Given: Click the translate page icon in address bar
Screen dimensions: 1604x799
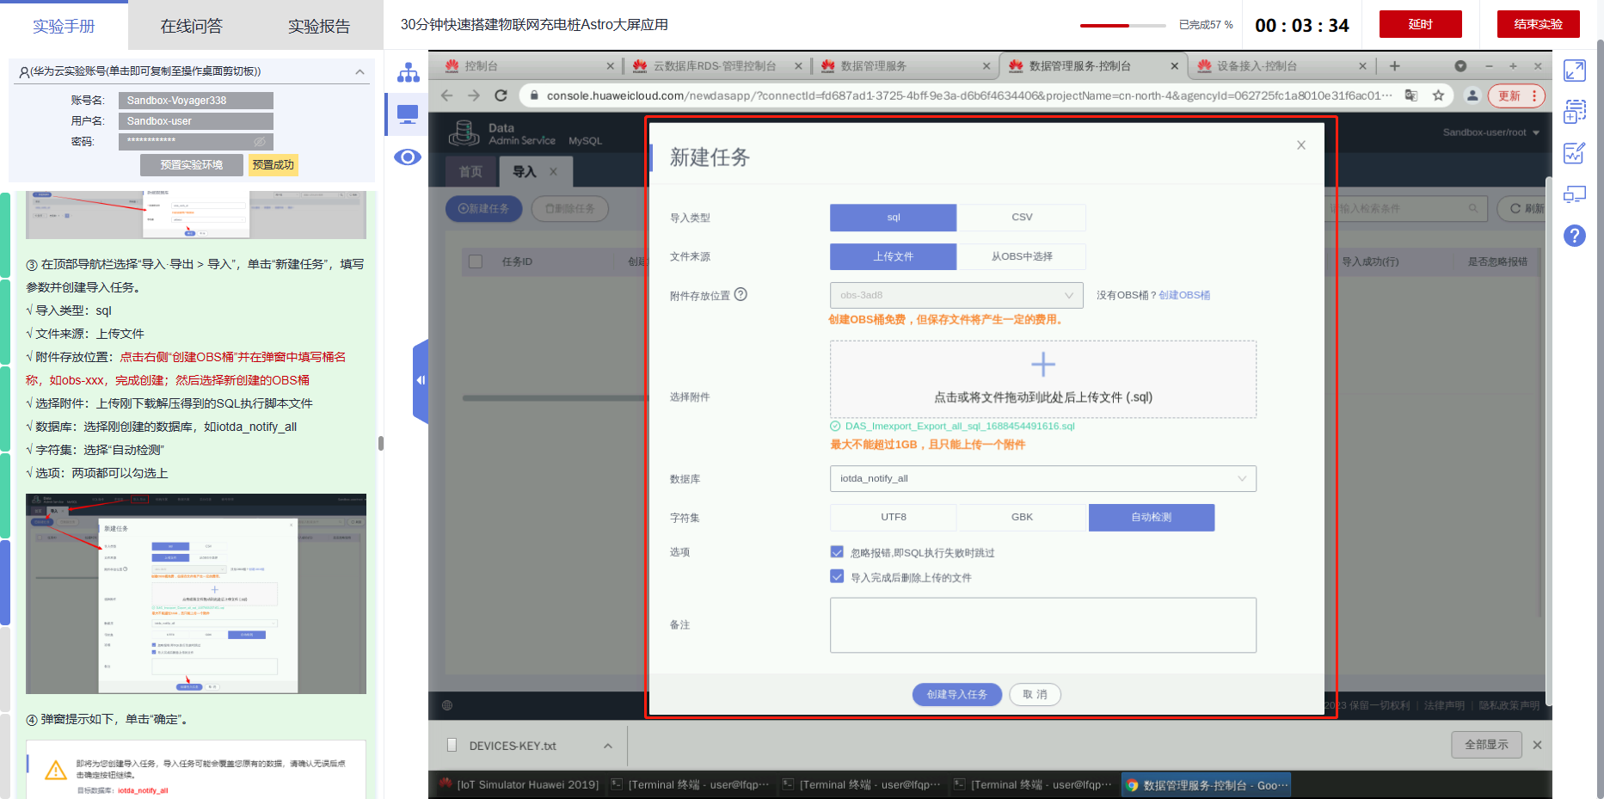Looking at the screenshot, I should pos(1411,95).
